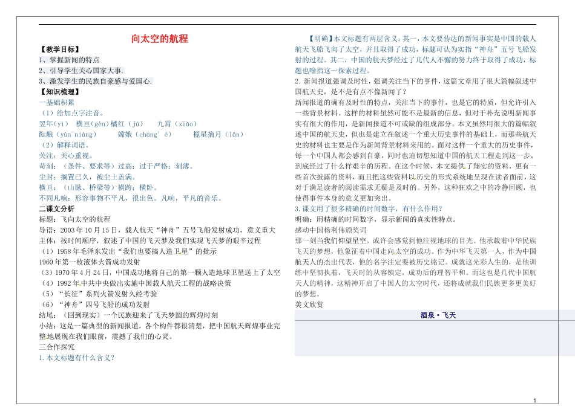
Task: Click the 【教学目标】 heading
Action: click(59, 50)
